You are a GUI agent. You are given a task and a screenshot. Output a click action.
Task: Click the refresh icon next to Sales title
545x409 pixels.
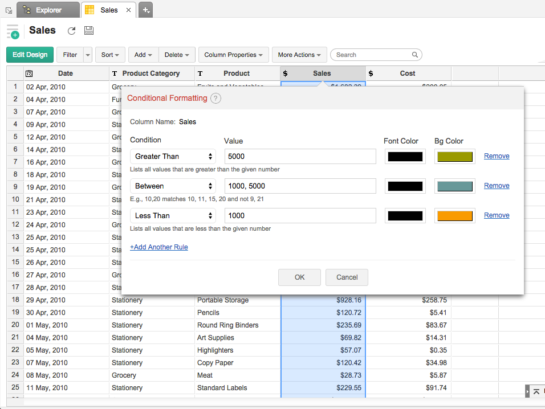pyautogui.click(x=71, y=31)
